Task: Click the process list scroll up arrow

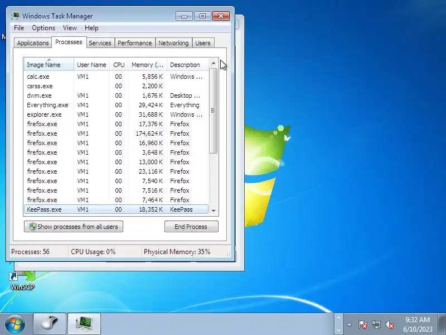Action: 214,63
